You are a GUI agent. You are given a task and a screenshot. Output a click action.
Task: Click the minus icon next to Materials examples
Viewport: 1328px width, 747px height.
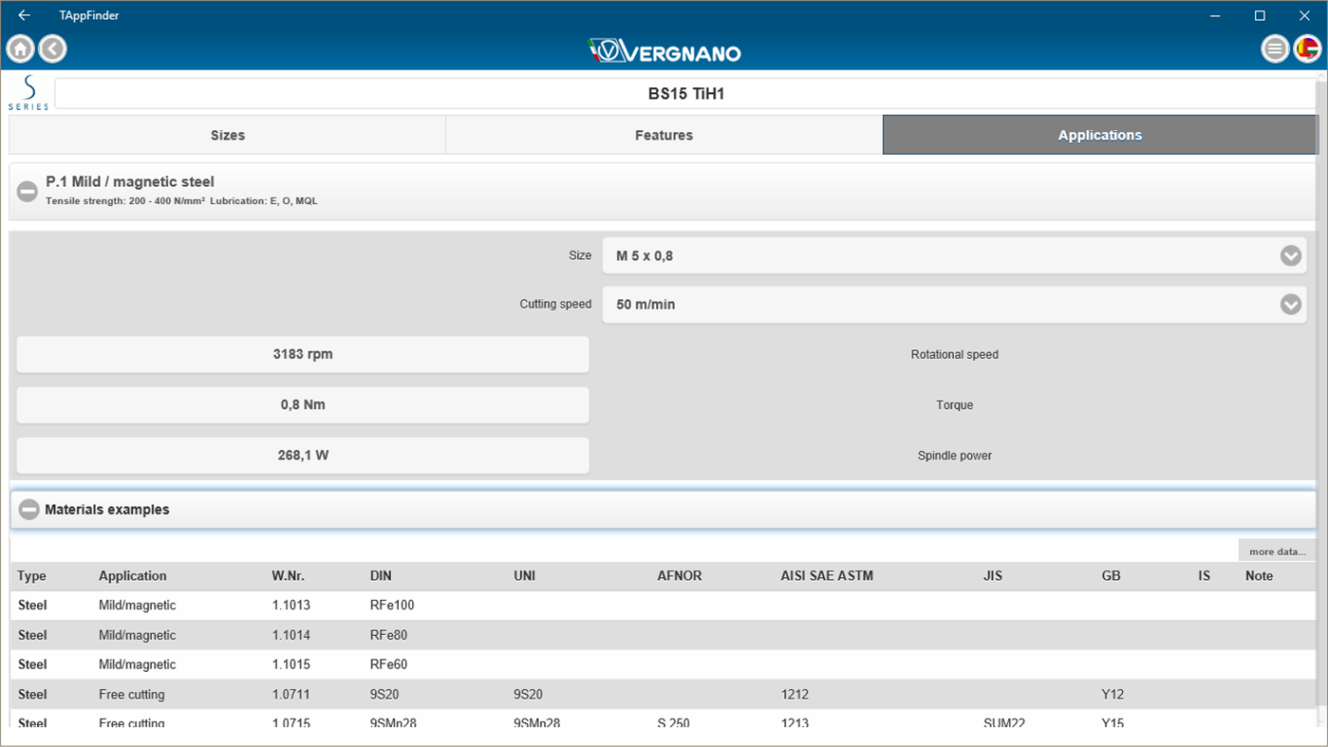click(28, 509)
